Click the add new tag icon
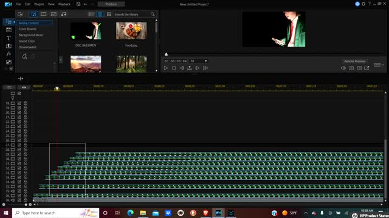The height and width of the screenshot is (218, 389). tap(24, 56)
